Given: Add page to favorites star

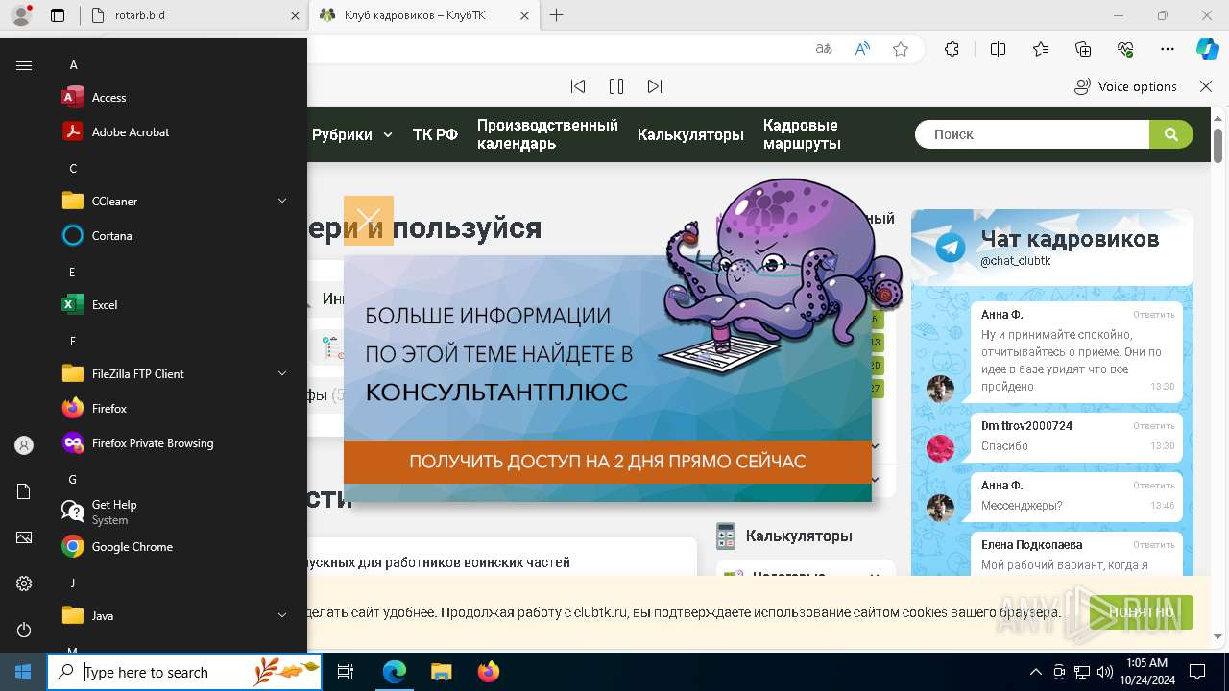Looking at the screenshot, I should pos(901,49).
